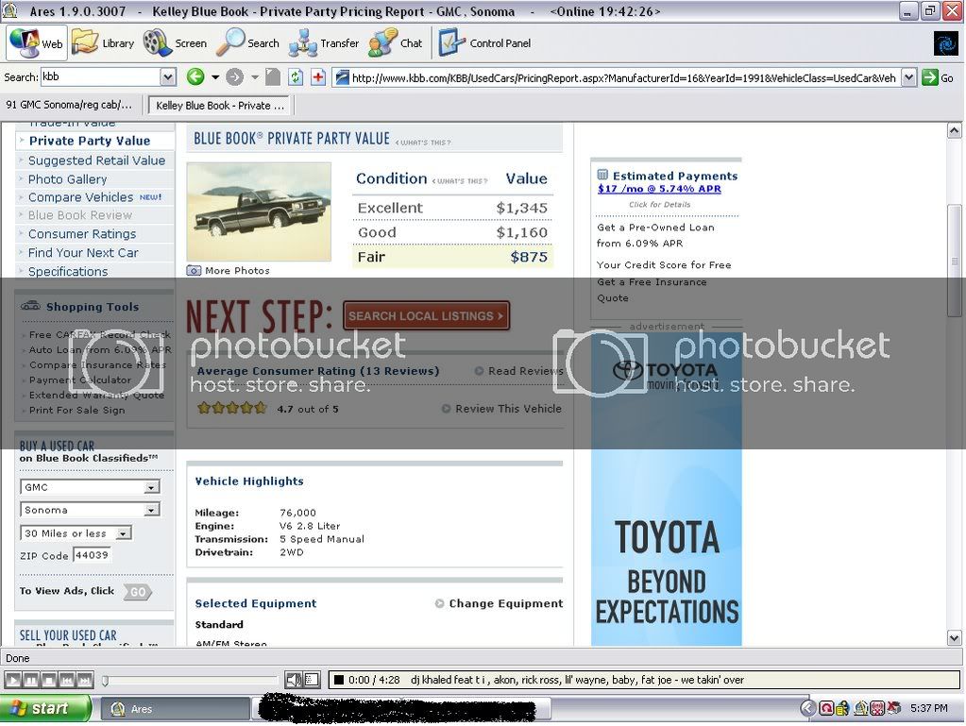
Task: Click into the kbb search field
Action: coord(101,77)
